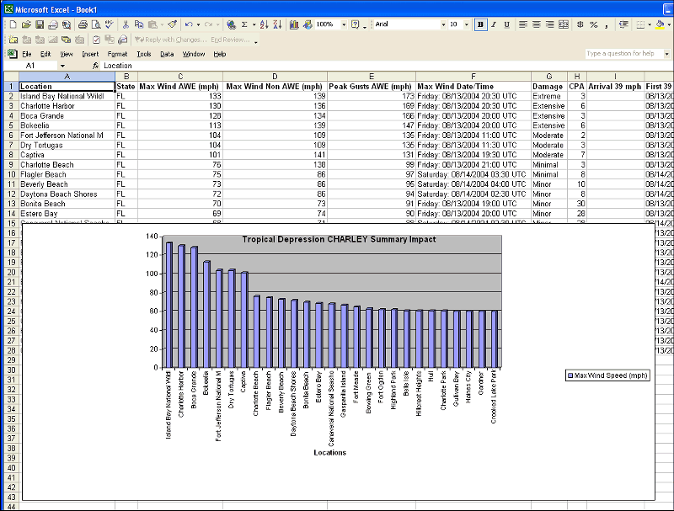Launch the Chart Wizard icon
This screenshot has height=511, width=674.
click(295, 25)
